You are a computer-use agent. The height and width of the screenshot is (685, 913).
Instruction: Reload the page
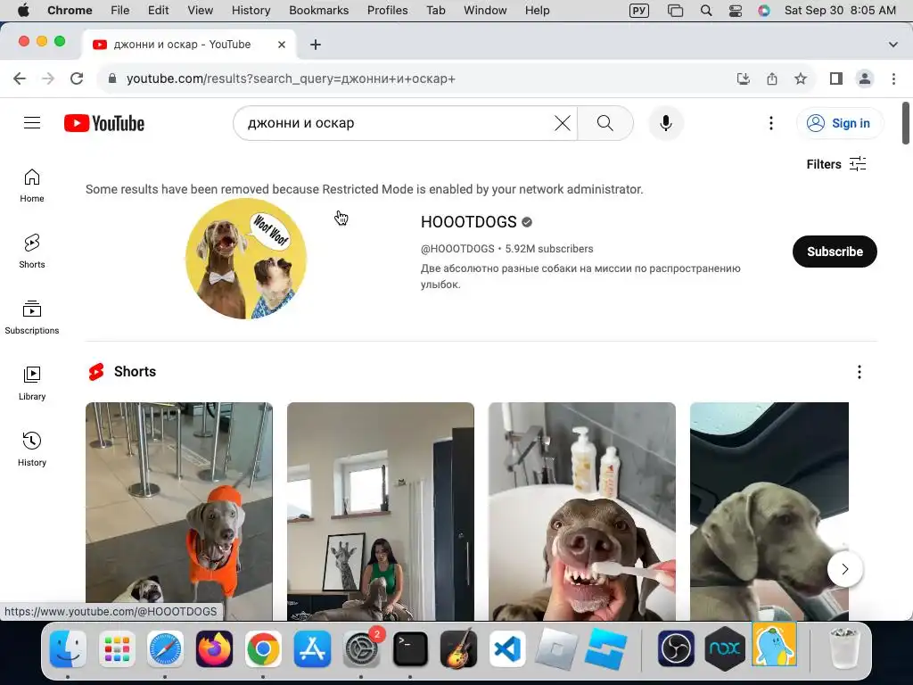point(77,78)
